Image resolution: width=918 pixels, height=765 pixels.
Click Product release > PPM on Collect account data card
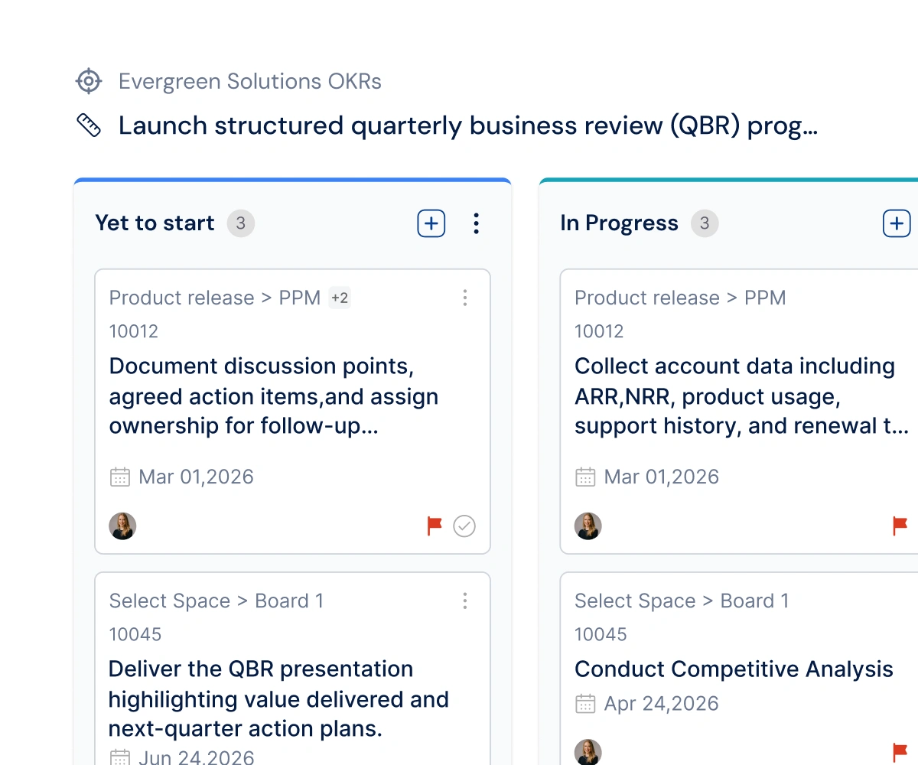[680, 298]
